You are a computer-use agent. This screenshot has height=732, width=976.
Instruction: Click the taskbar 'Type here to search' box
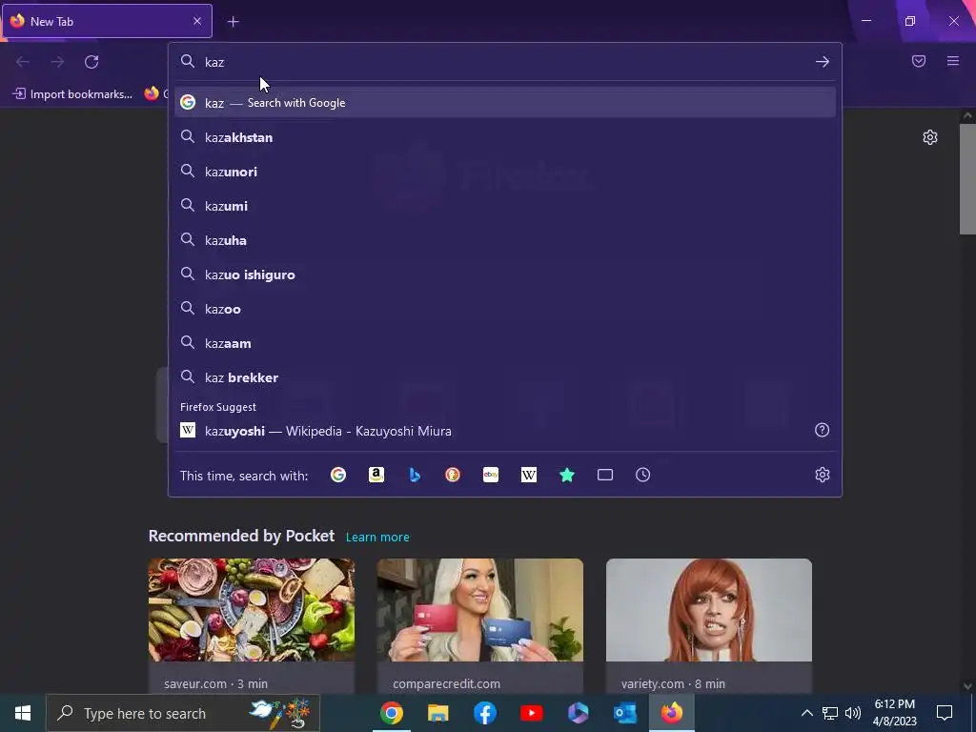pyautogui.click(x=183, y=713)
